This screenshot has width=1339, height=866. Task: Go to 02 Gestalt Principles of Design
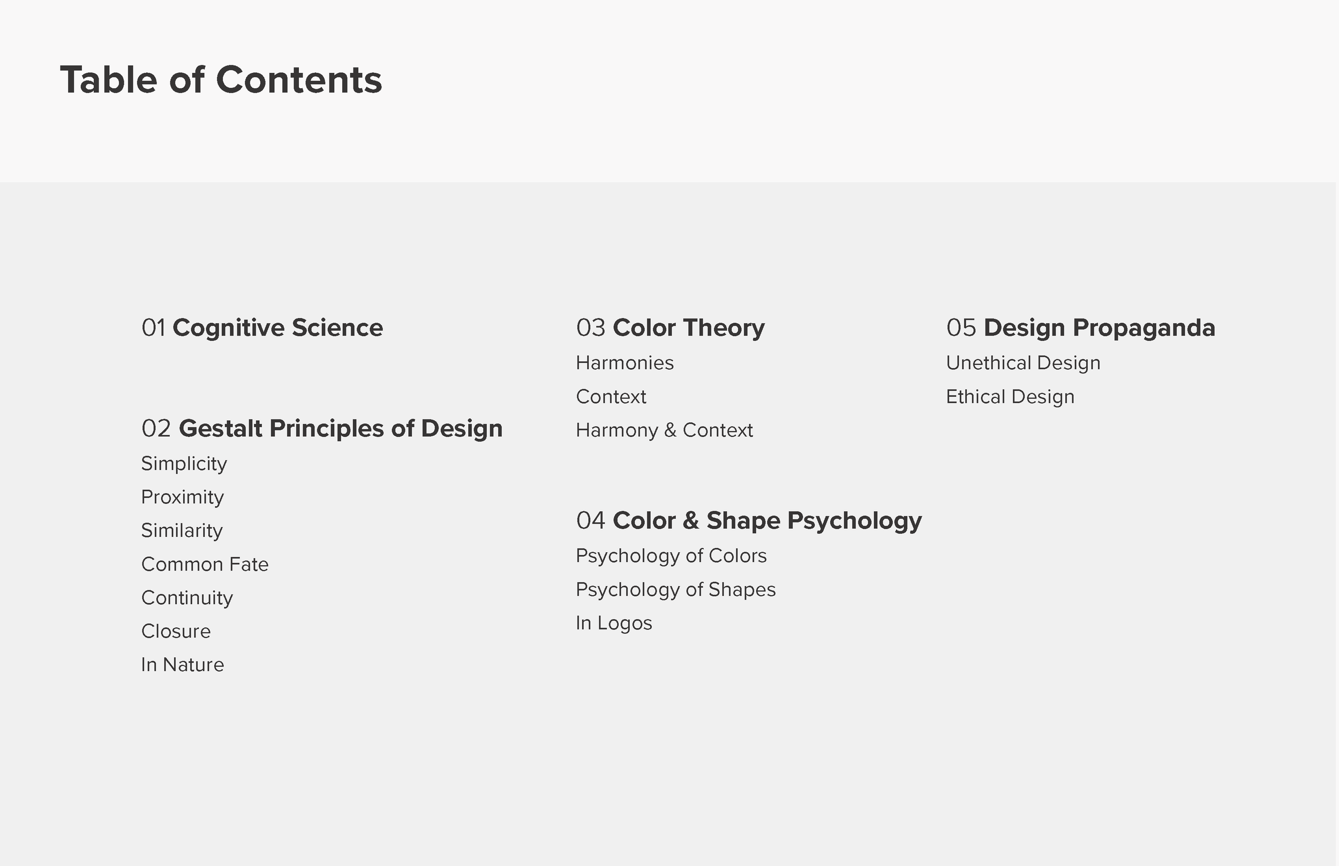point(322,429)
